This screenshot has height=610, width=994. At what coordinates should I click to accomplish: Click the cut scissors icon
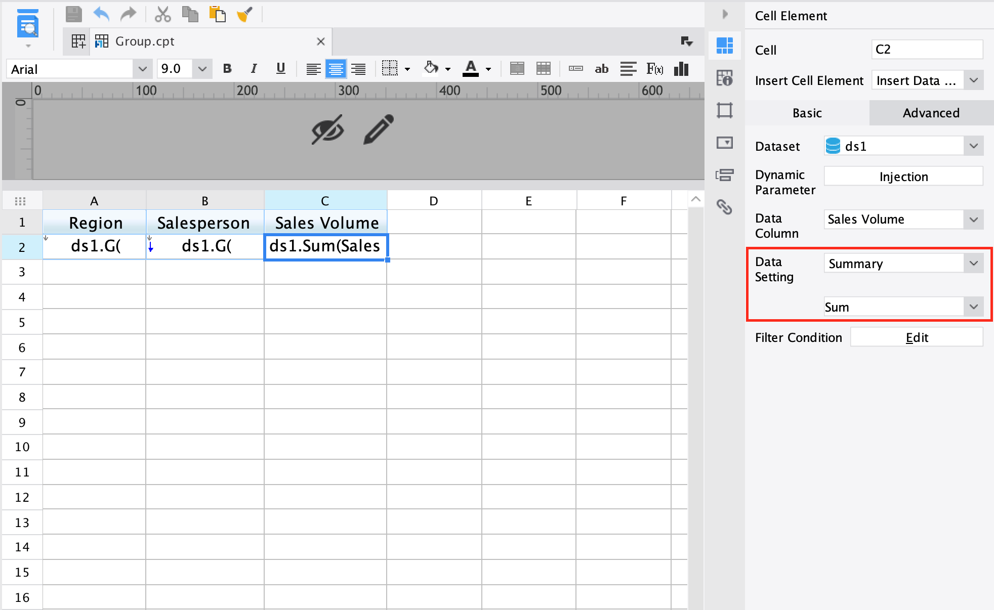coord(162,15)
